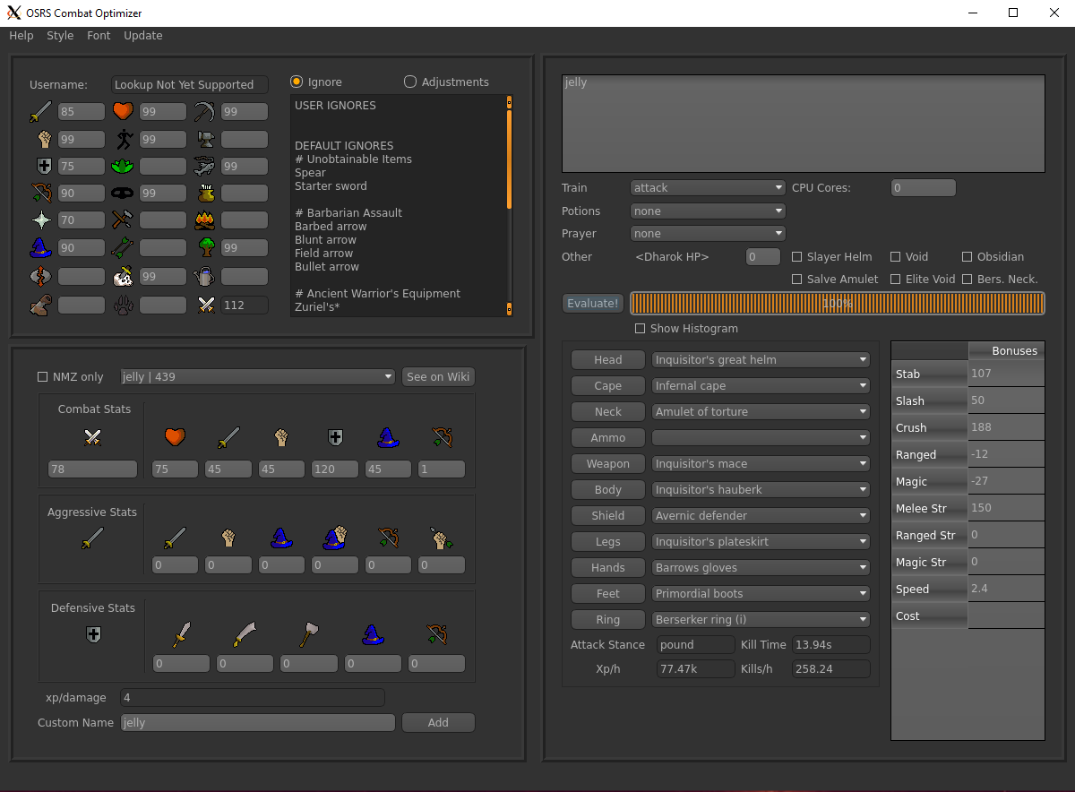Click the scimitar slash icon in Defensive Stats
1075x792 pixels.
[245, 634]
